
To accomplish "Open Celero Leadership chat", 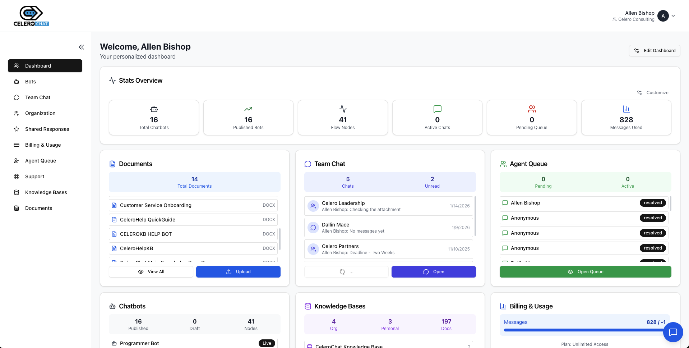I will tap(389, 206).
